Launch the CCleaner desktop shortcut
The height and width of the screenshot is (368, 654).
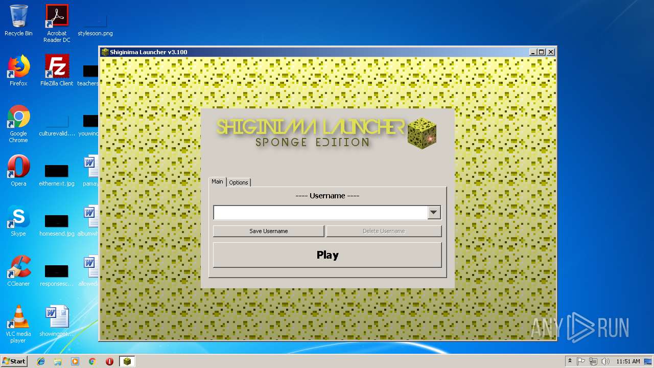pyautogui.click(x=18, y=271)
